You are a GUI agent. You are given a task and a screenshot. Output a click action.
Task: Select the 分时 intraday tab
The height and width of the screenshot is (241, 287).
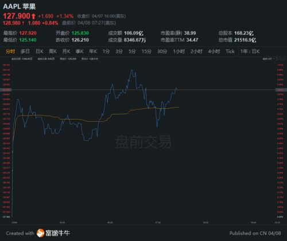[10, 52]
